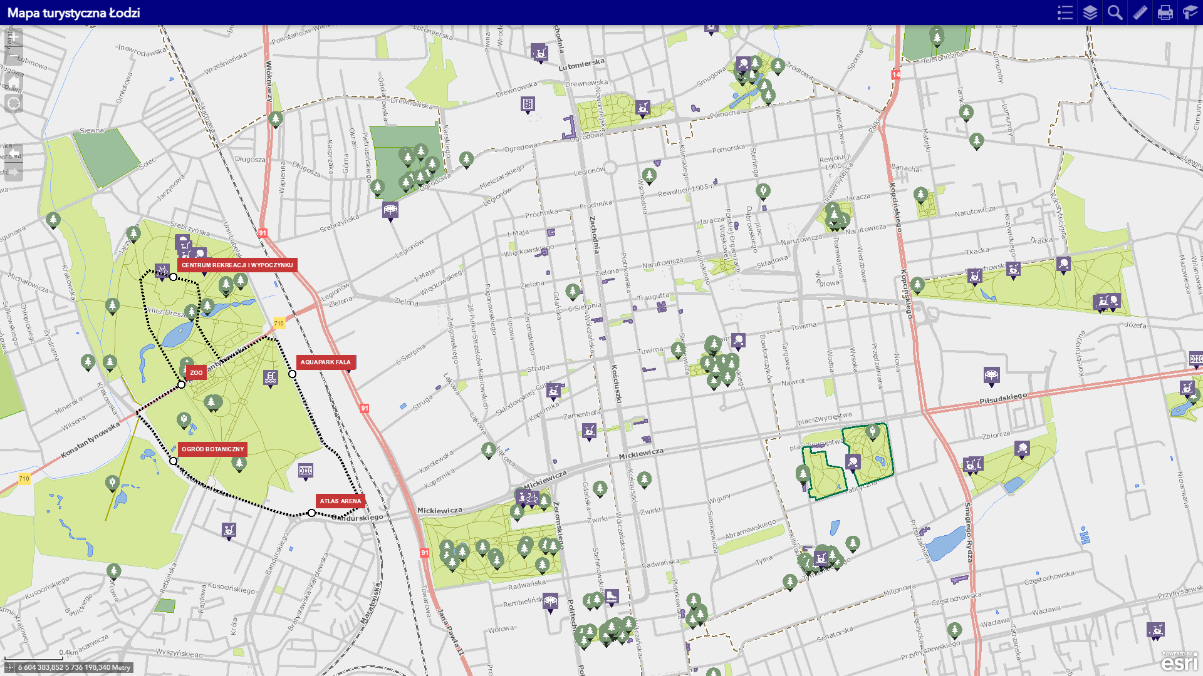Return to the home map extent
This screenshot has width=1203, height=676.
coord(14,81)
